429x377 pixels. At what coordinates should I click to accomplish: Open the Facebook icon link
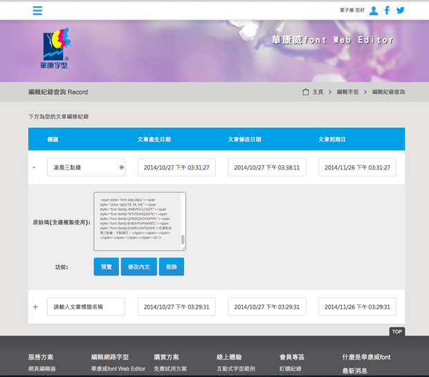coord(387,10)
